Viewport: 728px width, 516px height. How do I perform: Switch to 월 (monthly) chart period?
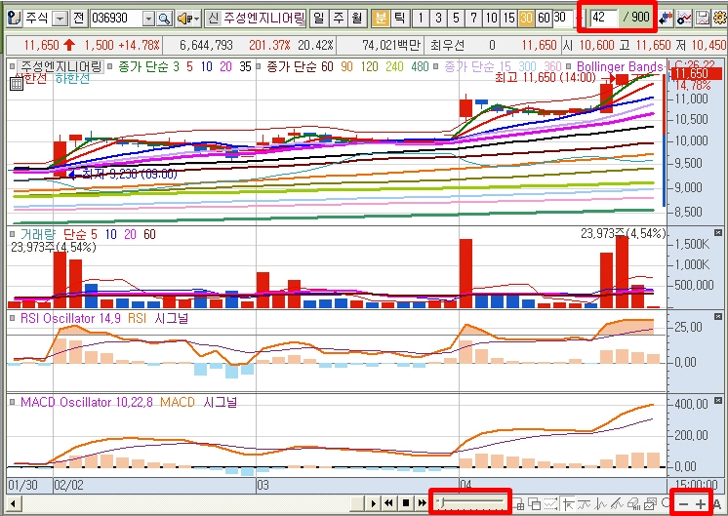point(356,19)
